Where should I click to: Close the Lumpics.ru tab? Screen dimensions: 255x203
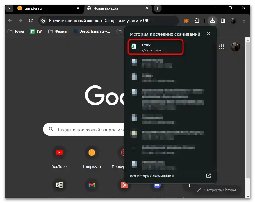pos(78,8)
